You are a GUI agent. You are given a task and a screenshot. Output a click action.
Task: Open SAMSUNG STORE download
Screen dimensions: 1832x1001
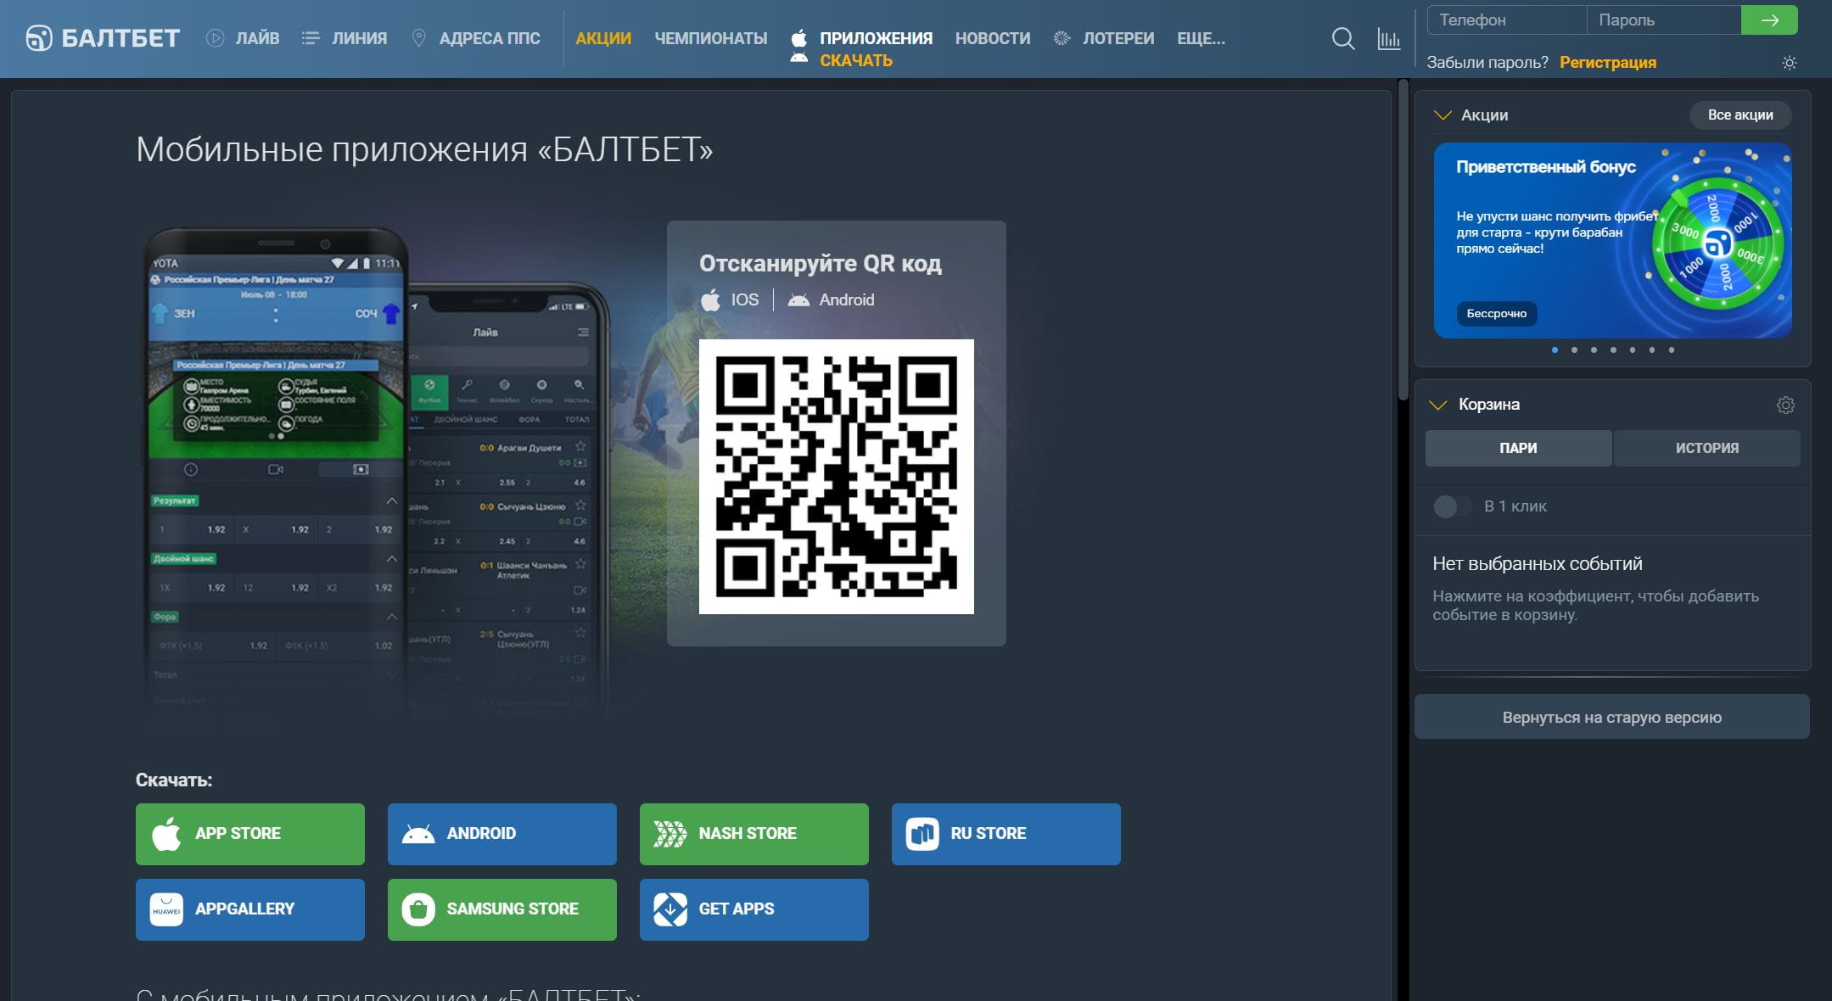(502, 909)
